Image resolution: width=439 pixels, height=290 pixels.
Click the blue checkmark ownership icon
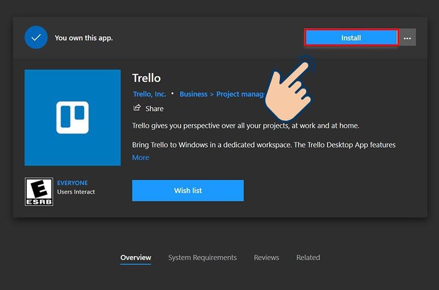(x=36, y=38)
